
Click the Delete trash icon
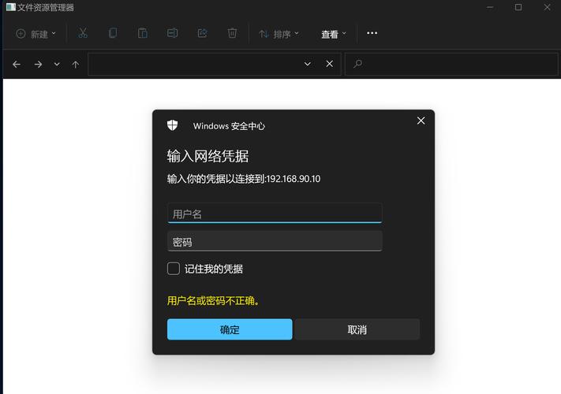[232, 33]
